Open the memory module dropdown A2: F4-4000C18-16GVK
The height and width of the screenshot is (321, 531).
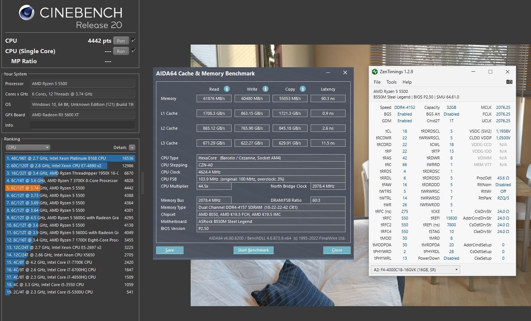[x=415, y=270]
